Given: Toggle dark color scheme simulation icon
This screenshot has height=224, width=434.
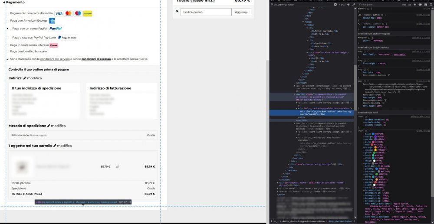Looking at the screenshot, I should tap(425, 5).
